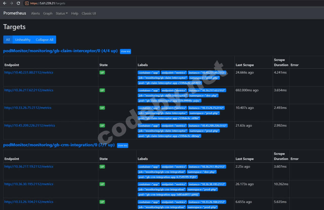Click label pod="gb-crm-integration-app-fc75497f9-95jf4"

point(168,177)
